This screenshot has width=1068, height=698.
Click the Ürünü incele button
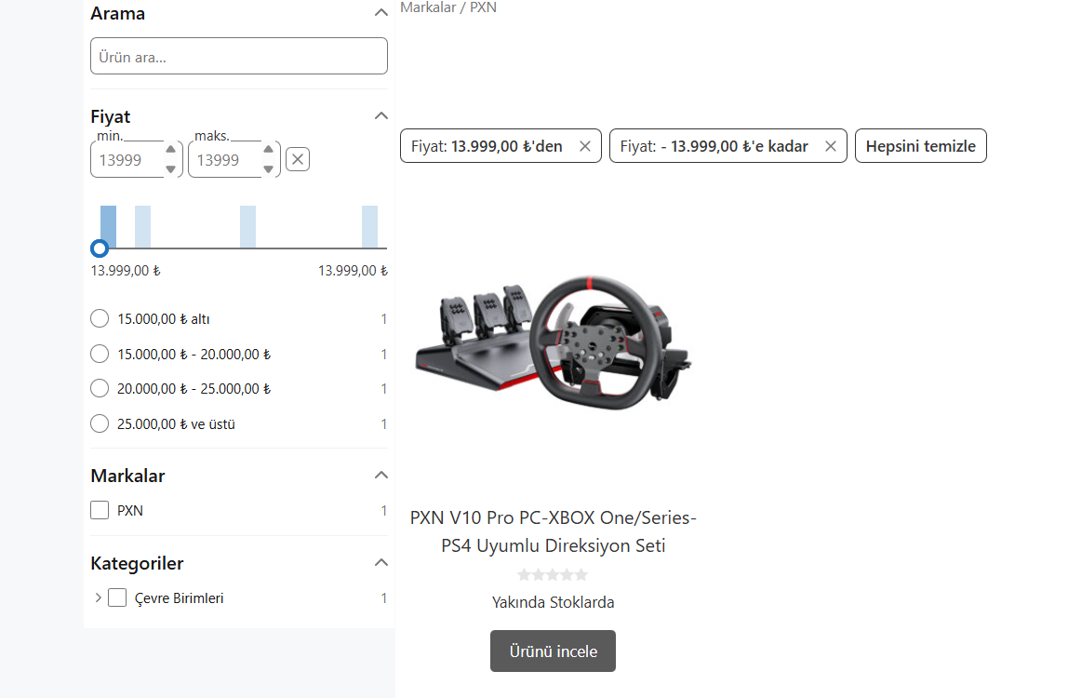click(x=553, y=651)
